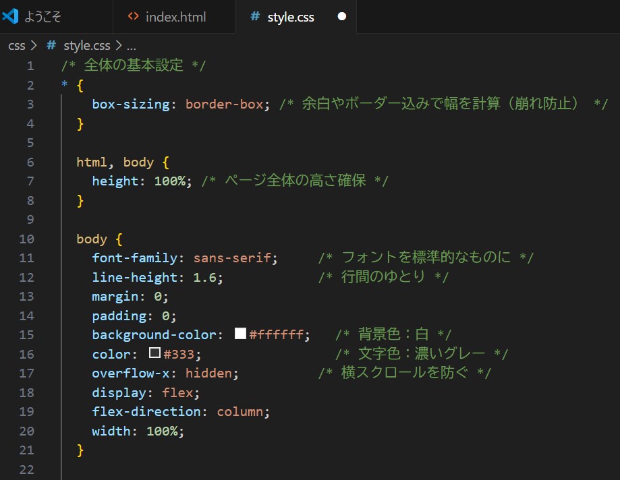
Task: Click the font-family property
Action: [134, 258]
